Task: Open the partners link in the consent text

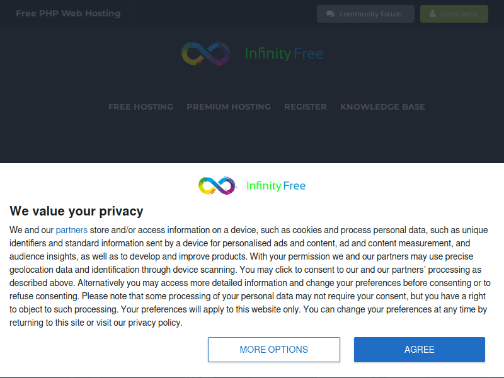Action: tap(71, 230)
